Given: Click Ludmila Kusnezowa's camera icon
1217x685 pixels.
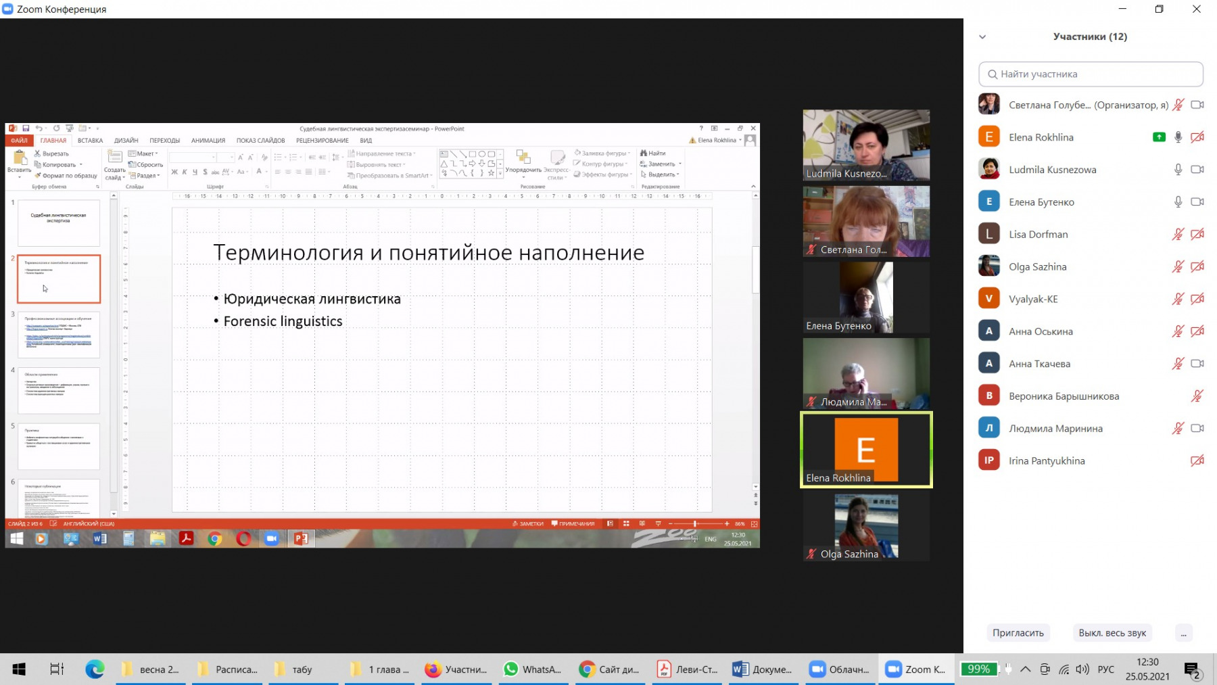Looking at the screenshot, I should pos(1197,170).
